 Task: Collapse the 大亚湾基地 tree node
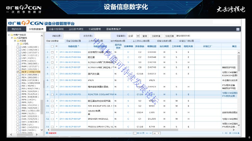[x=12, y=38]
